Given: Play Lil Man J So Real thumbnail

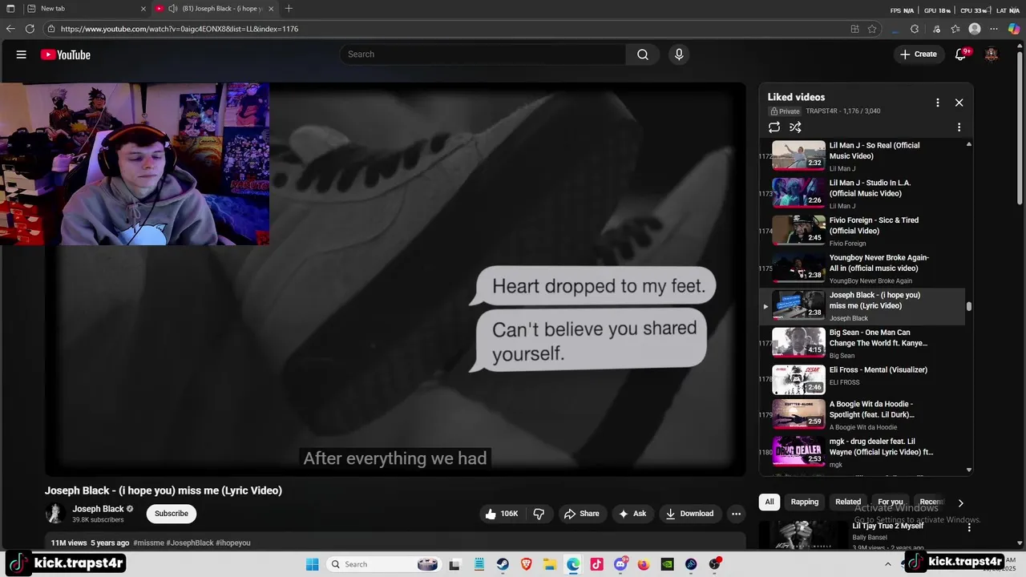Looking at the screenshot, I should coord(798,155).
